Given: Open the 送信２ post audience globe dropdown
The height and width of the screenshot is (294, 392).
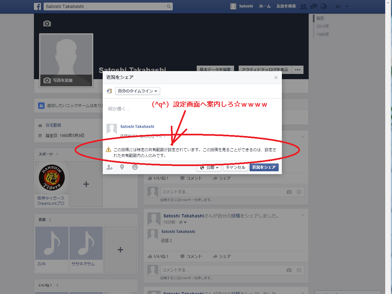Looking at the screenshot, I should pos(183,222).
